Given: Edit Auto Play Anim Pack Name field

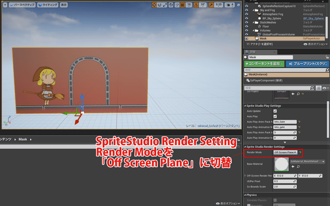Looking at the screenshot, I should click(x=285, y=122).
